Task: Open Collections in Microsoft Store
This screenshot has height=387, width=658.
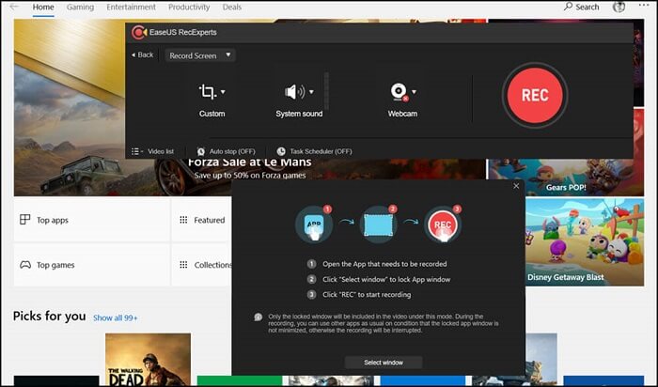Action: click(x=201, y=265)
